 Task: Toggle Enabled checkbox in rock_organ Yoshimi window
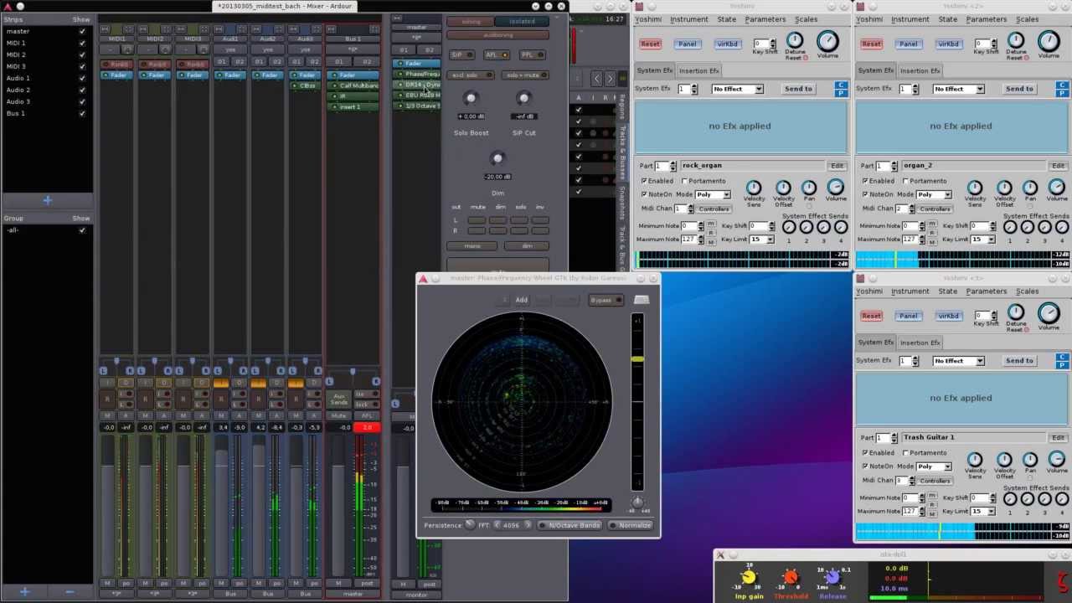[644, 181]
